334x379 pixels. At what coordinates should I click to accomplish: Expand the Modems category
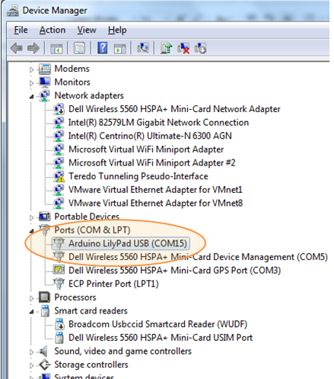pos(31,69)
